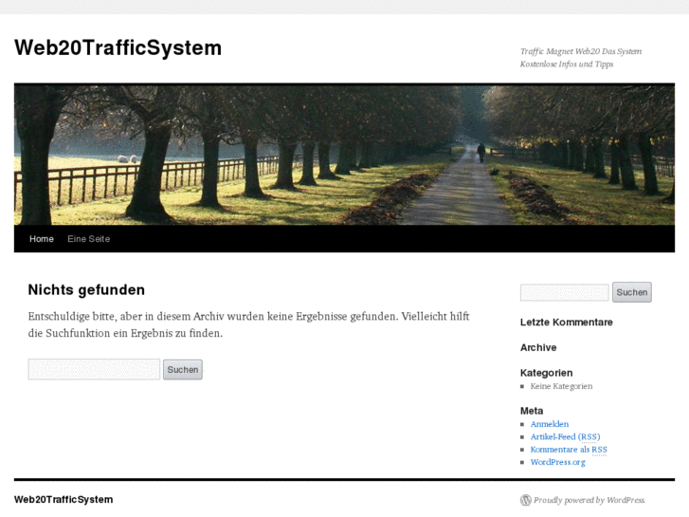Viewport: 689px width, 517px height.
Task: Click the footer Web20TrafficSystem link
Action: [x=63, y=500]
